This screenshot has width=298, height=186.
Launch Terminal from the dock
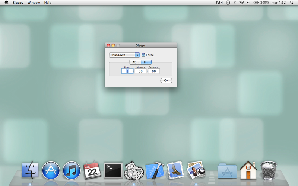[113, 170]
